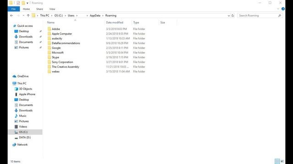
Task: Open Apple iPhone device
Action: tap(27, 94)
